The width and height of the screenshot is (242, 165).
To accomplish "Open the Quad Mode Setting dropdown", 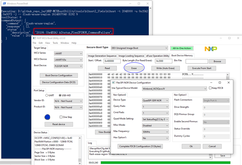I will [x=155, y=119].
